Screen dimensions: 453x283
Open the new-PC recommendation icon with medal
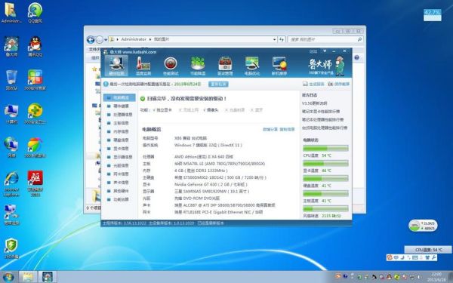pos(279,66)
